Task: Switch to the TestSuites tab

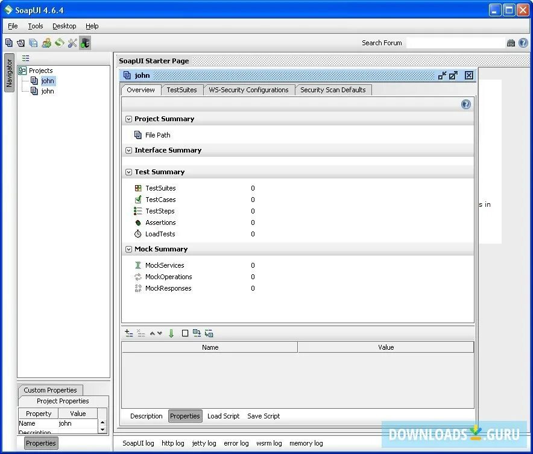Action: click(x=182, y=90)
